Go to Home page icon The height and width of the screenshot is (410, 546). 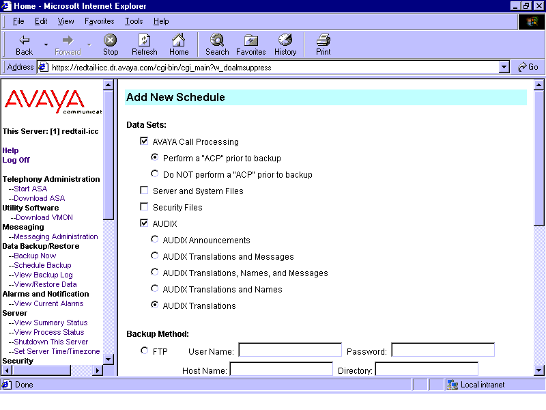[x=179, y=40]
